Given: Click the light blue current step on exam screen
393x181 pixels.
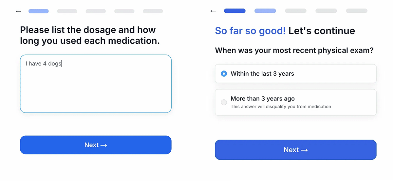Looking at the screenshot, I should pyautogui.click(x=265, y=11).
